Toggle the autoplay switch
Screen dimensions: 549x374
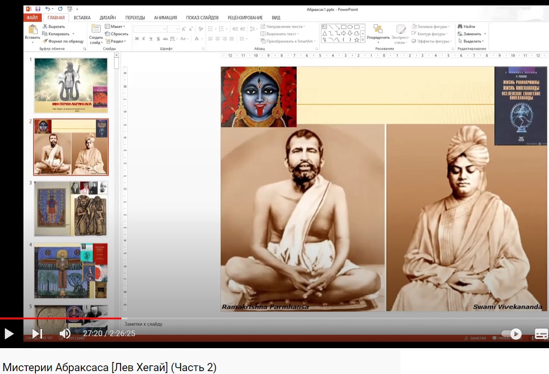tap(511, 334)
